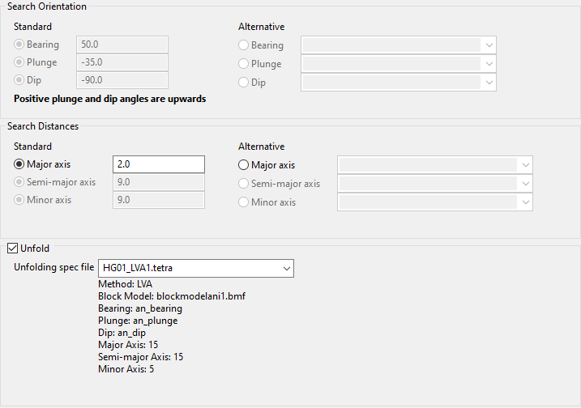
Task: Select Standard Major axis radio button
Action: click(x=19, y=164)
